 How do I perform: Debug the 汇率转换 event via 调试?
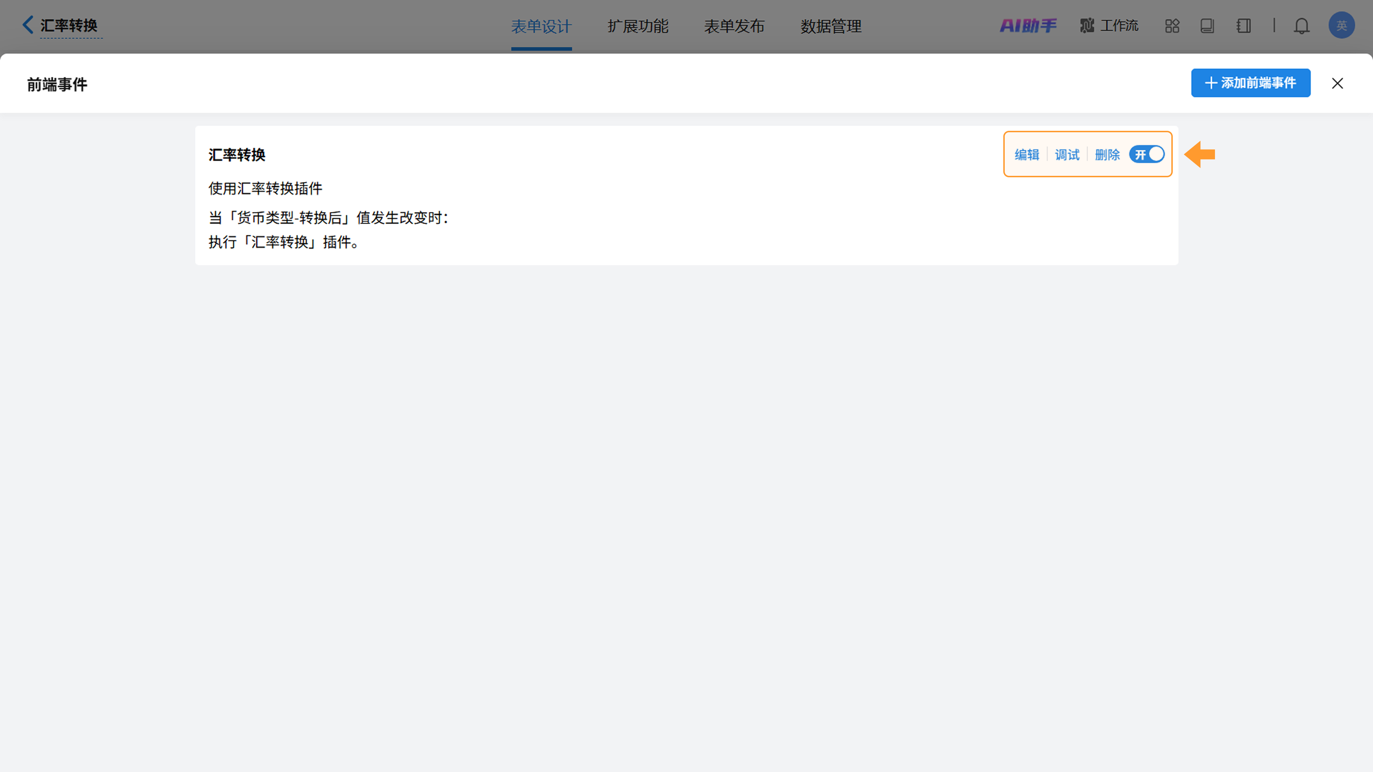pos(1067,154)
